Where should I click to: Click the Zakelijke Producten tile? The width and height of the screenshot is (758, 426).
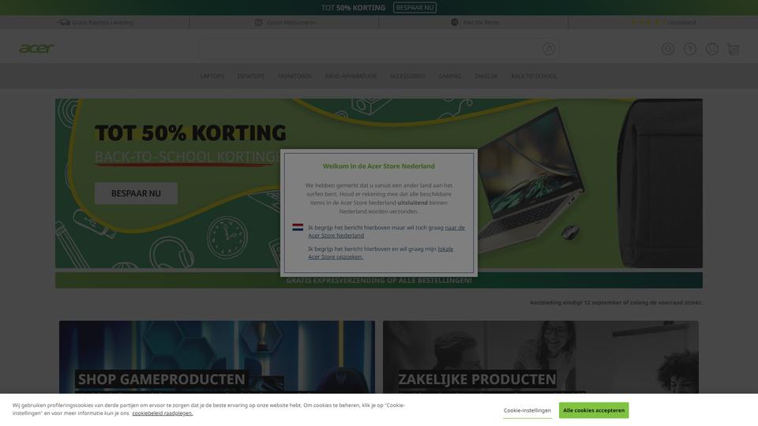click(x=540, y=357)
